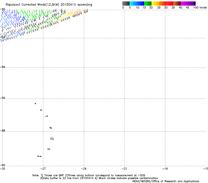
Task: Click the red 30-35 knots color band
Action: pyautogui.click(x=170, y=3)
